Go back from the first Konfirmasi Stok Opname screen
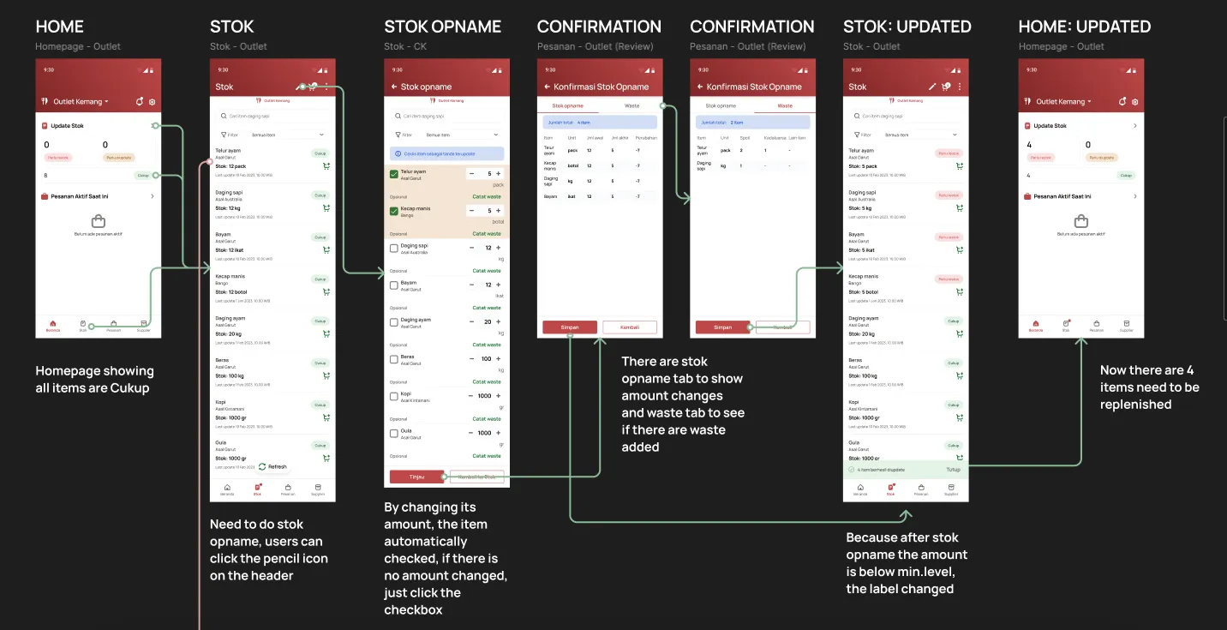 547,87
